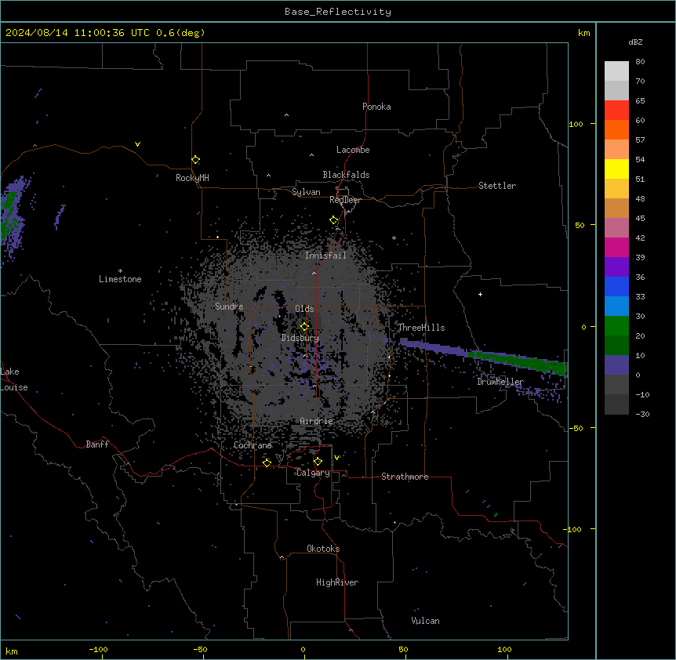Click the Banff label

click(x=97, y=444)
